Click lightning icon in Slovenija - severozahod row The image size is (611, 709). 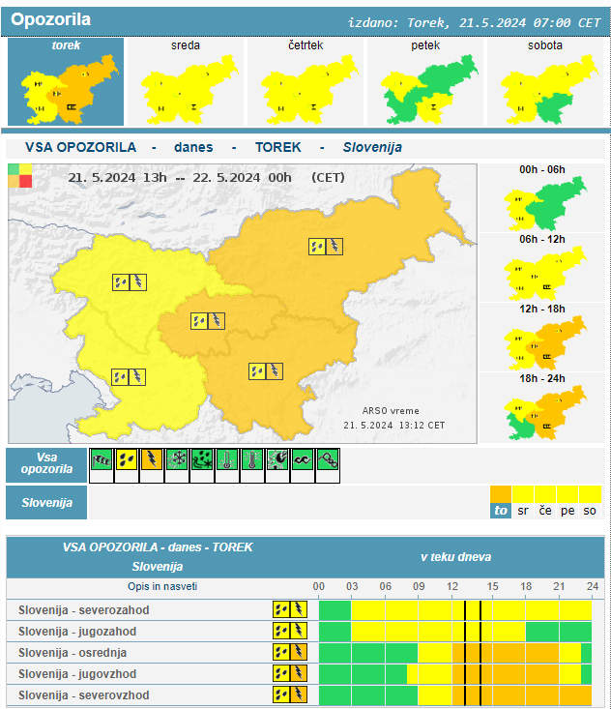coord(299,609)
